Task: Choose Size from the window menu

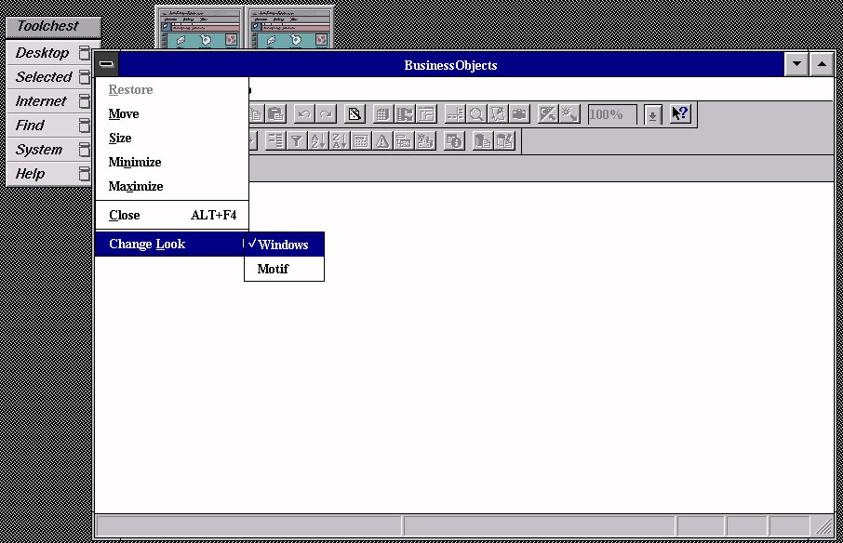Action: point(120,139)
